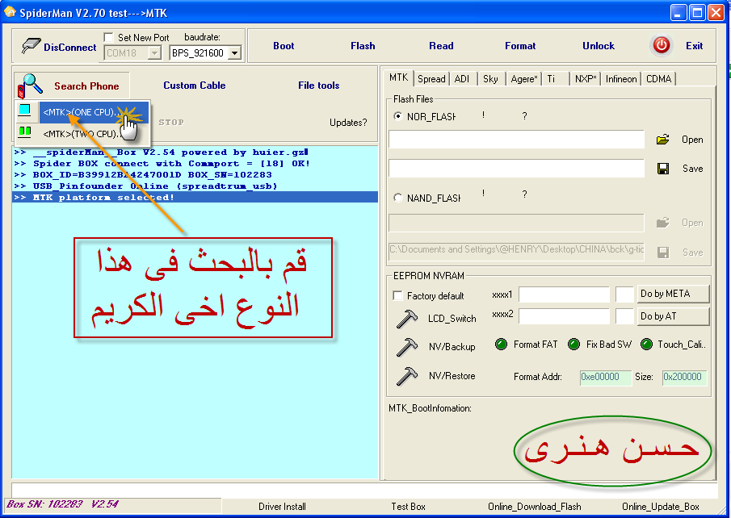
Task: Click the green Touch_Cali indicator
Action: tap(647, 345)
